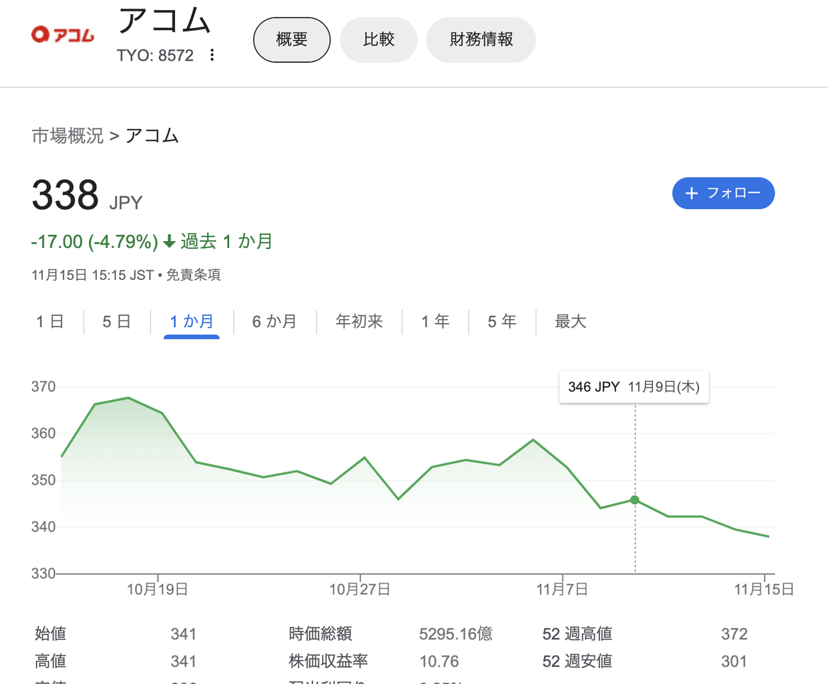828x684 pixels.
Task: Select the 概要 tab
Action: 292,40
